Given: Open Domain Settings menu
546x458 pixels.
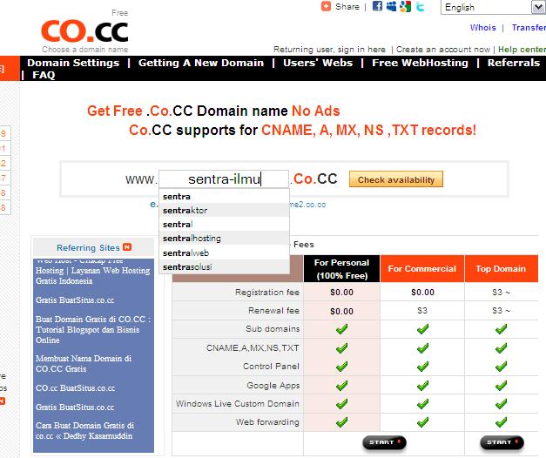Looking at the screenshot, I should [x=73, y=63].
